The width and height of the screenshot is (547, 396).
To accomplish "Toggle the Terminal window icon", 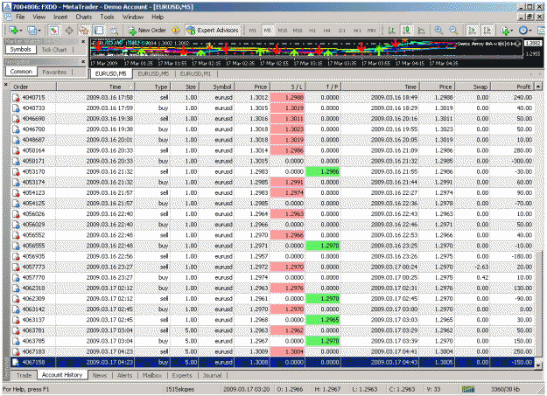I will click(x=99, y=31).
